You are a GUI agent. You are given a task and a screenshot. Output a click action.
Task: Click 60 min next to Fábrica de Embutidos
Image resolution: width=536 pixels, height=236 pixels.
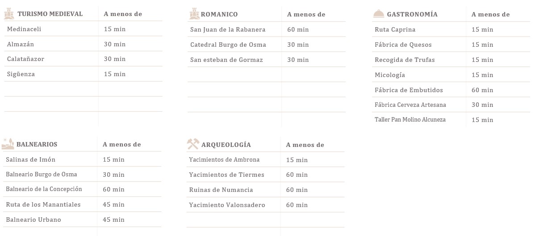482,90
